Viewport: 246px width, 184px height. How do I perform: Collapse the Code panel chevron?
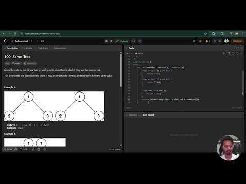tap(242, 48)
